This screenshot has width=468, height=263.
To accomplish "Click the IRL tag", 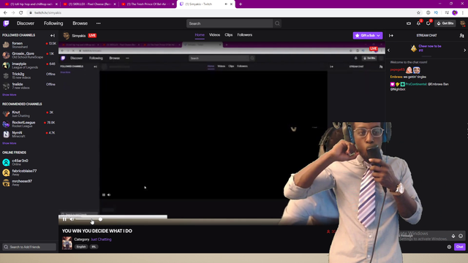I will (x=94, y=247).
